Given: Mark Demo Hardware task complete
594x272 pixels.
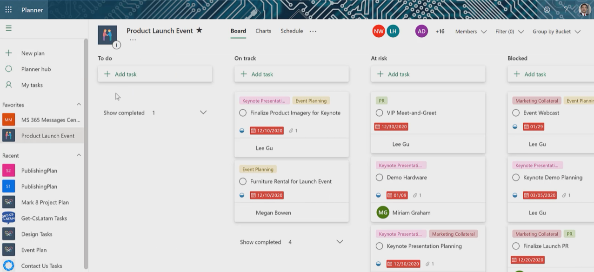Looking at the screenshot, I should tap(379, 178).
